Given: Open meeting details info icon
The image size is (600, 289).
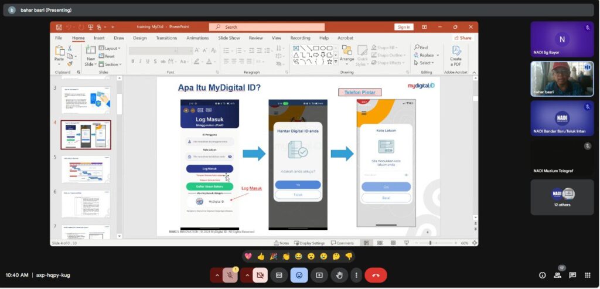Looking at the screenshot, I should [542, 275].
